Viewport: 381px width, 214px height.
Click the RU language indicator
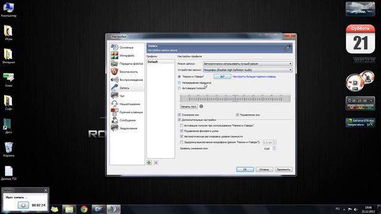pyautogui.click(x=338, y=209)
